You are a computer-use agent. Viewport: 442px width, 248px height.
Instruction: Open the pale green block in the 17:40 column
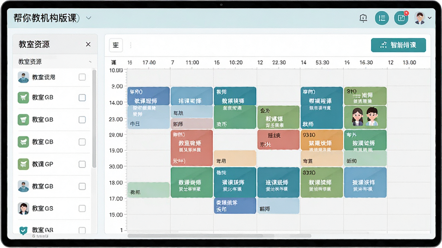[x=148, y=190]
